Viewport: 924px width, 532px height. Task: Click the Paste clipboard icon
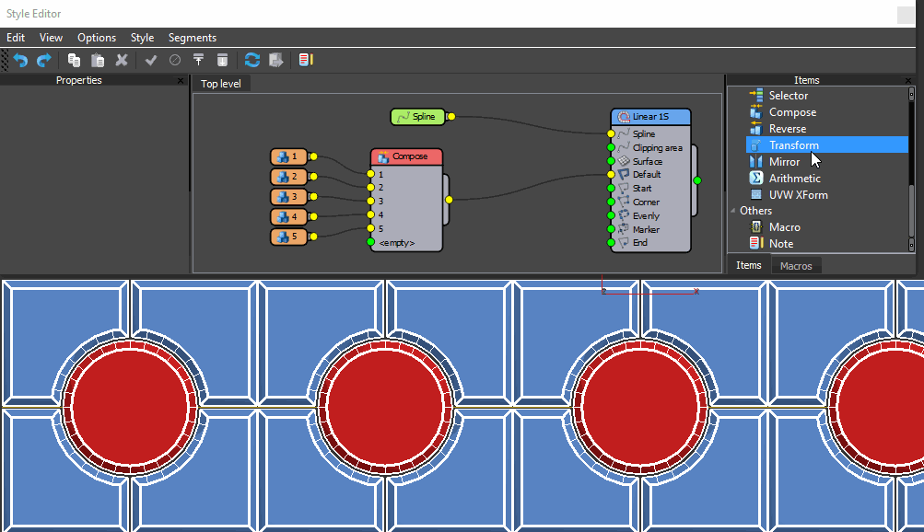tap(98, 61)
